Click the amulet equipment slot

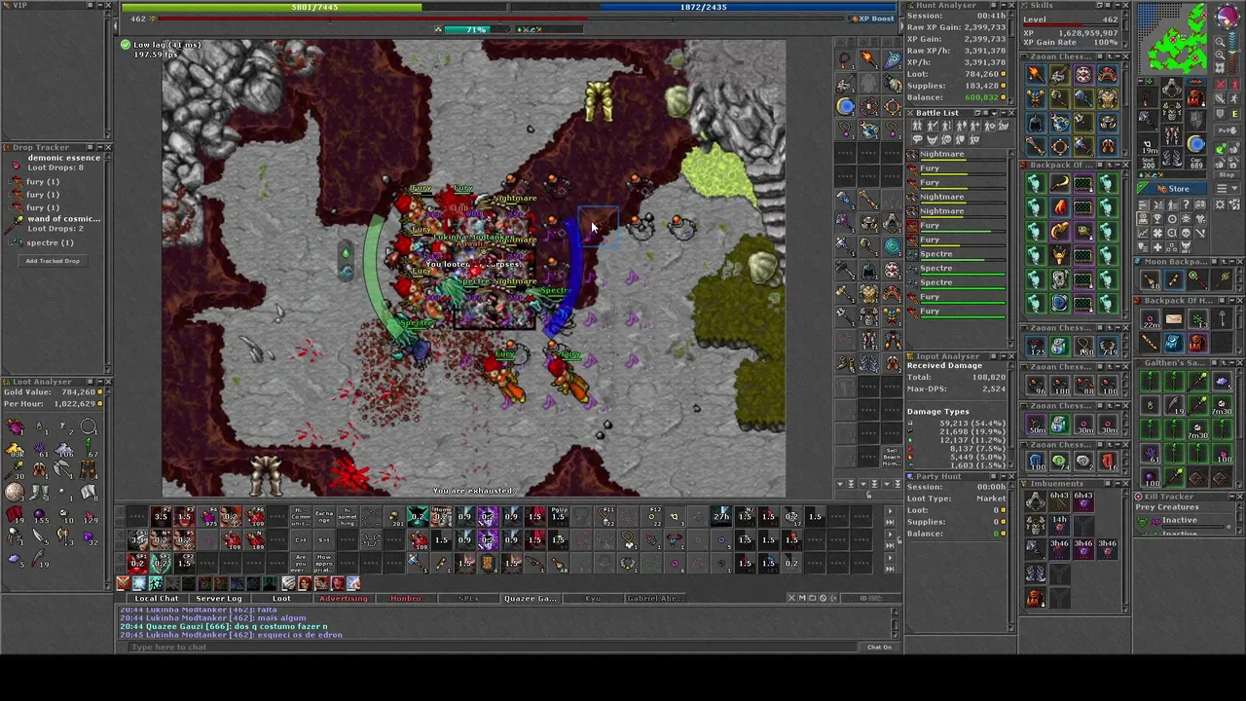1147,96
